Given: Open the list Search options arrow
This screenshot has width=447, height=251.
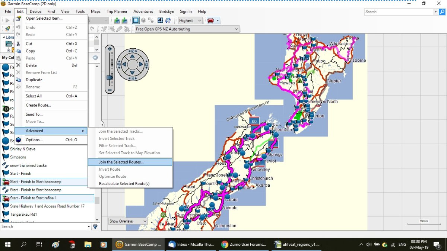Looking at the screenshot, I should coord(89,226).
